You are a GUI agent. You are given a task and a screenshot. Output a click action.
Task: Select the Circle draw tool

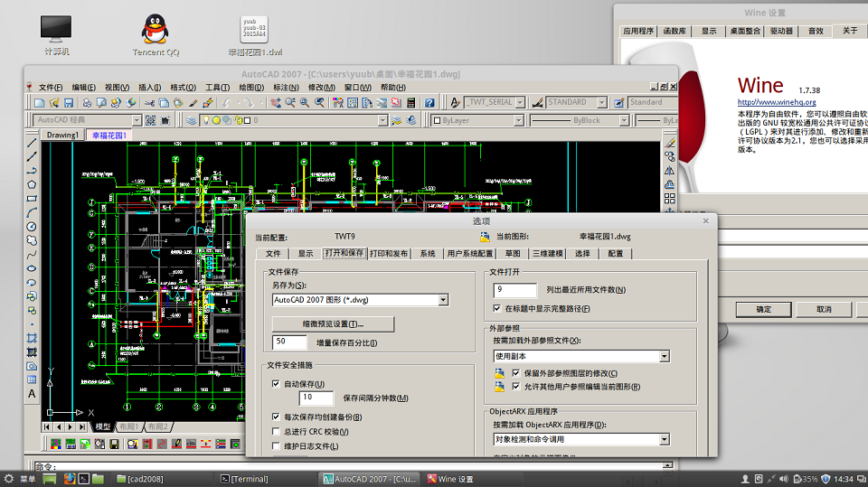[32, 227]
